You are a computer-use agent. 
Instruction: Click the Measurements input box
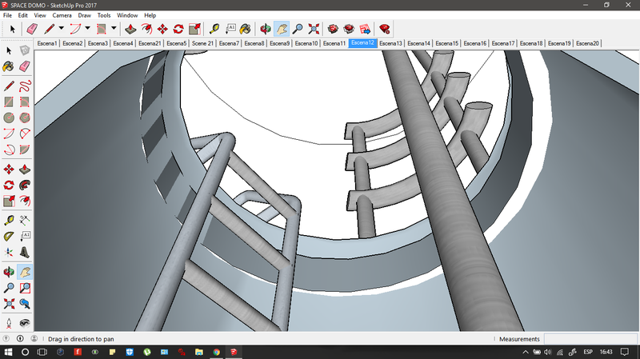coord(590,339)
